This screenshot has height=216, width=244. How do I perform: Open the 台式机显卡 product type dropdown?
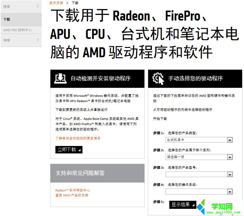tap(199, 140)
